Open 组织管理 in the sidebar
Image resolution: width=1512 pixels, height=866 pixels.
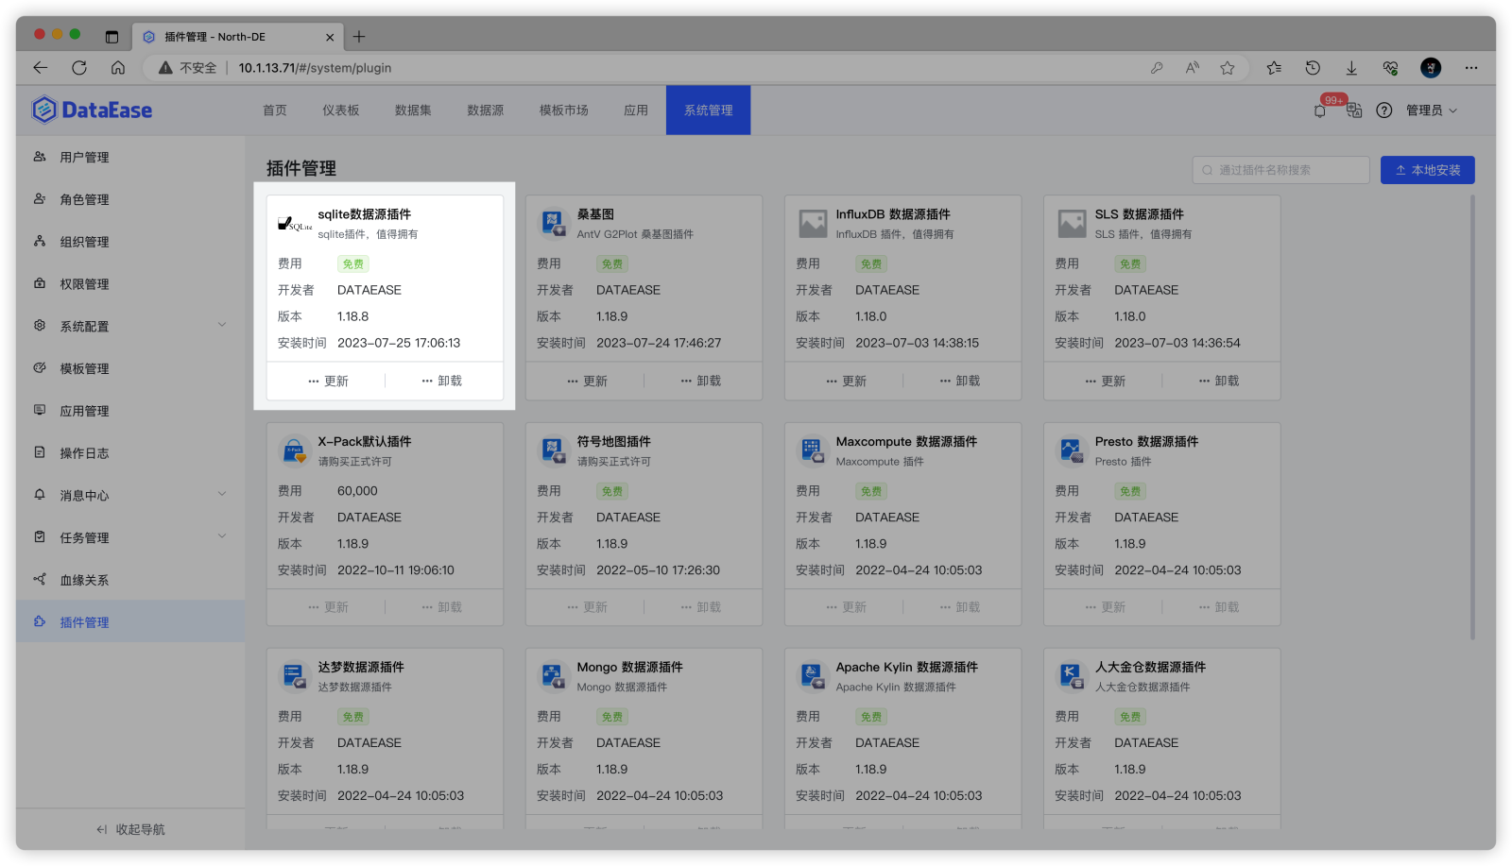(x=130, y=242)
